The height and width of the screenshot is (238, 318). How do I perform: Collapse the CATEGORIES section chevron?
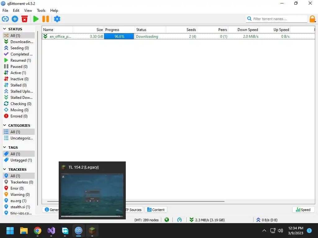pos(5,125)
